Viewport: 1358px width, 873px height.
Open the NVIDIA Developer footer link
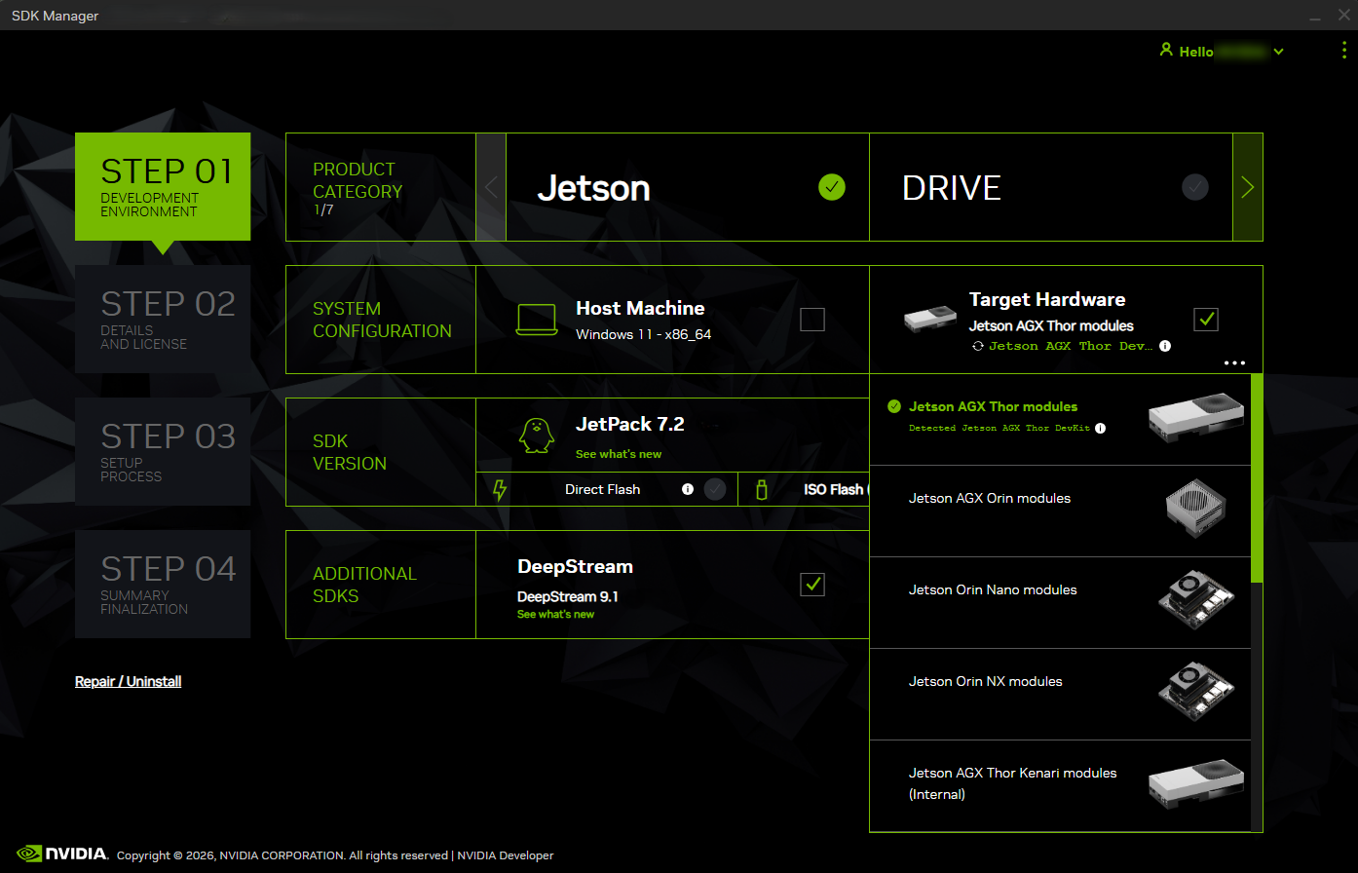tap(506, 855)
